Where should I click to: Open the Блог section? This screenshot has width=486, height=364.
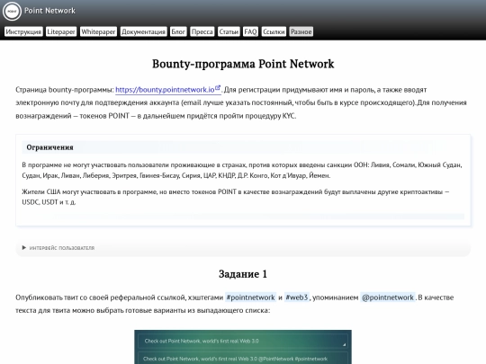tap(178, 31)
